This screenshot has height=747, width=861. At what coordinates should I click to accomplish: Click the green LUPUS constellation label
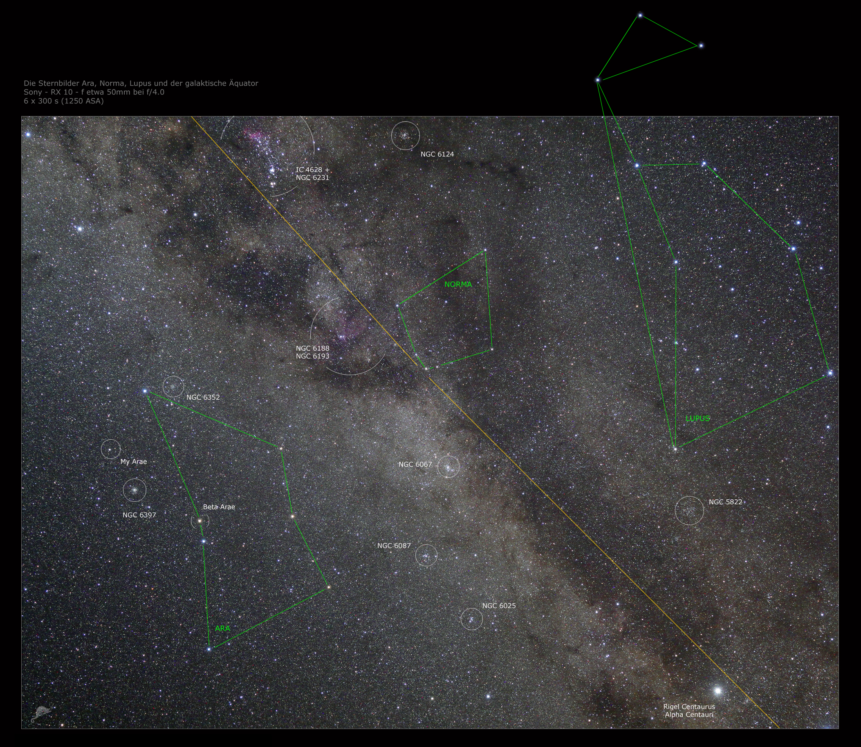(x=697, y=418)
